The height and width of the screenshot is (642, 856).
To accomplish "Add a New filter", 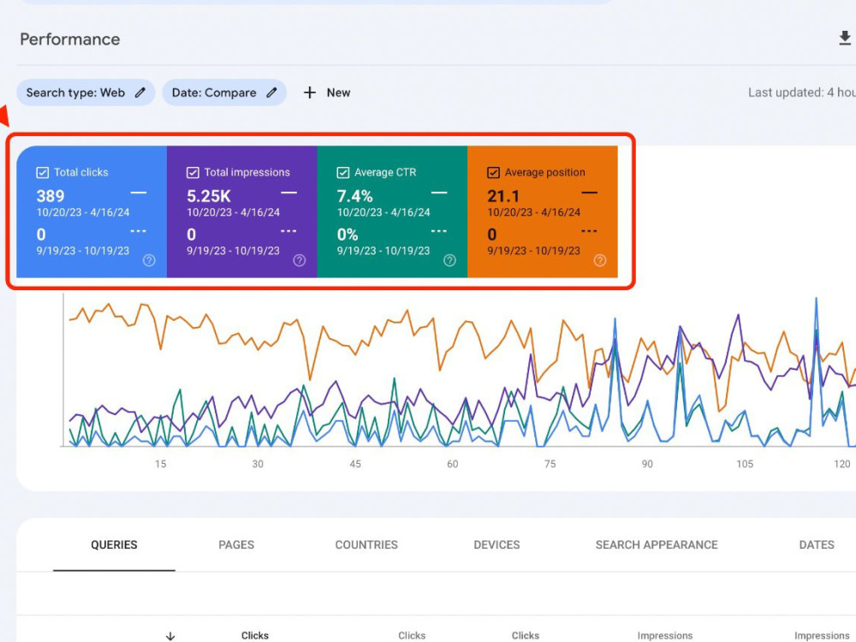I will [x=327, y=92].
